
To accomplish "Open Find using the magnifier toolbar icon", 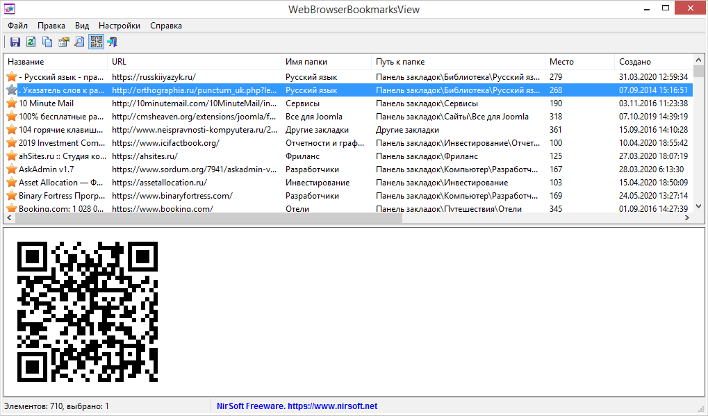I will coord(79,42).
